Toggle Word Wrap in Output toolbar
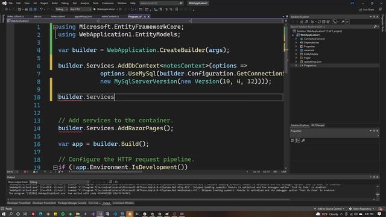Image resolution: width=386 pixels, height=217 pixels. pyautogui.click(x=116, y=182)
